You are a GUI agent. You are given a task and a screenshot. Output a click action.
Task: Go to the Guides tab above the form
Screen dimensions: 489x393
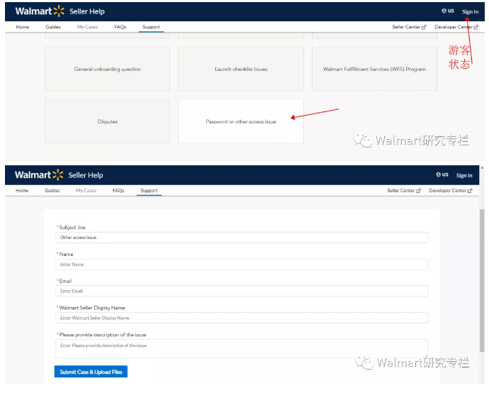click(52, 191)
